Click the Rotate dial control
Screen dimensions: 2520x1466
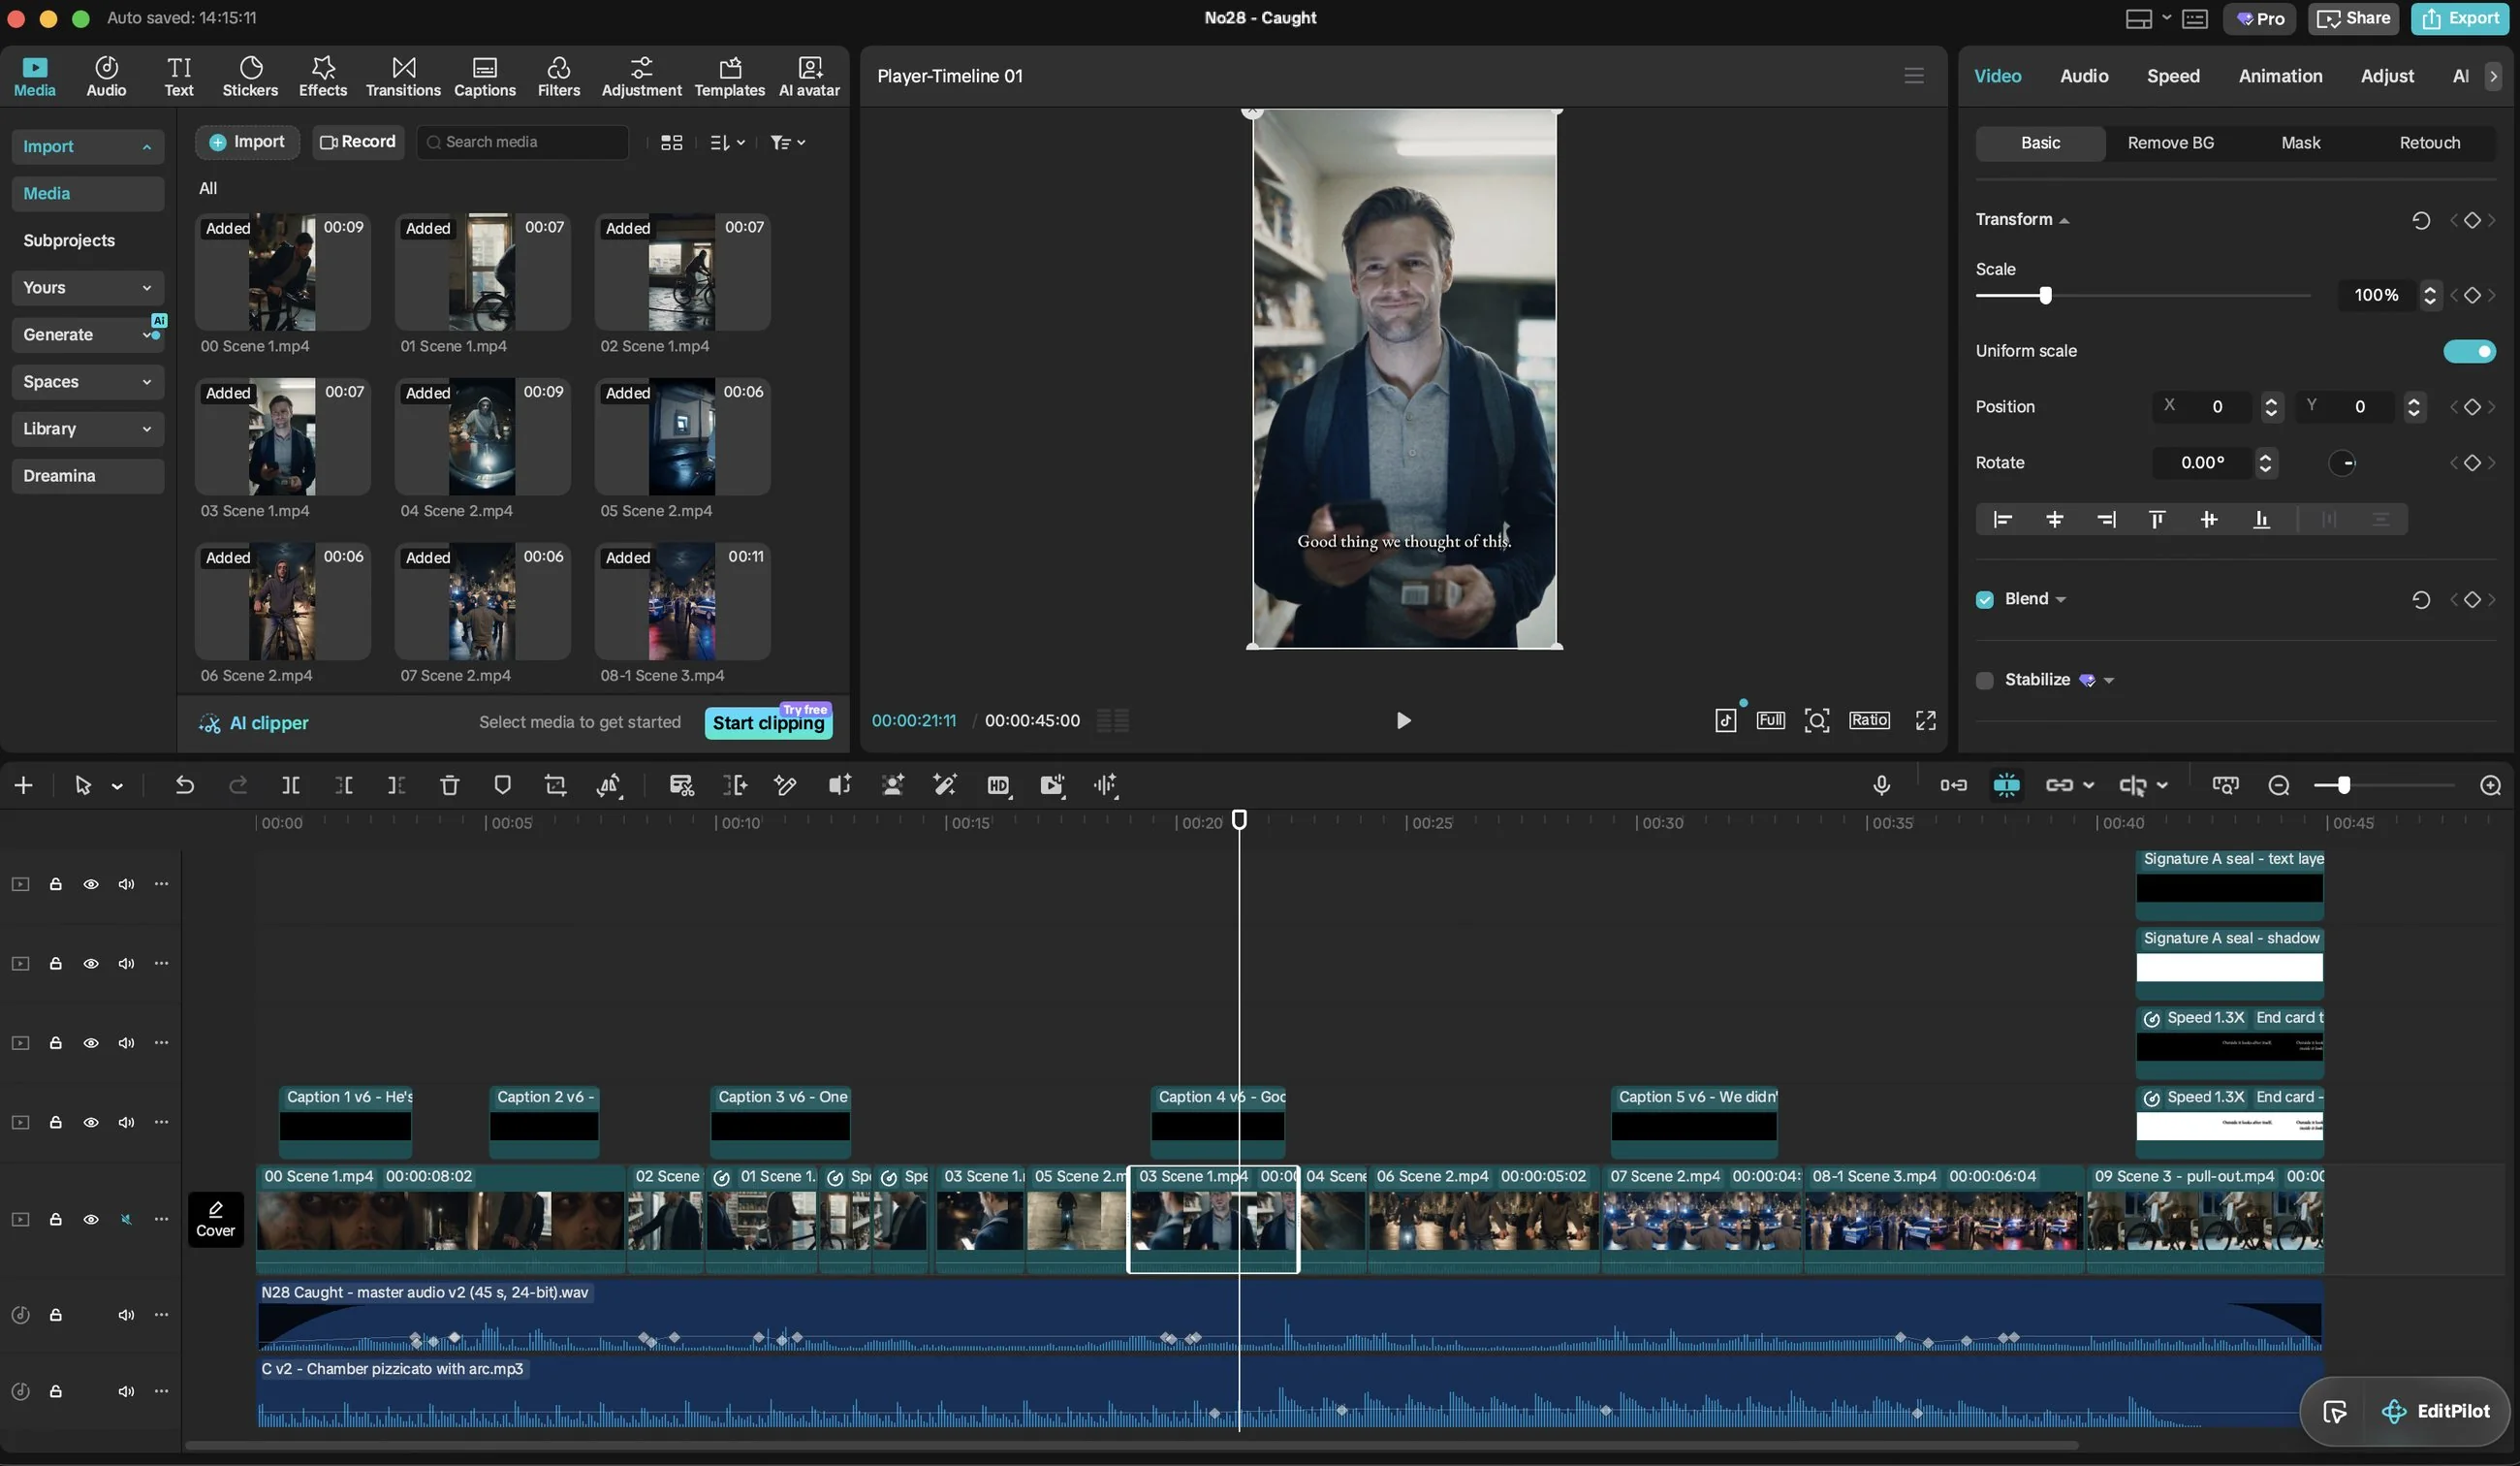coord(2342,463)
